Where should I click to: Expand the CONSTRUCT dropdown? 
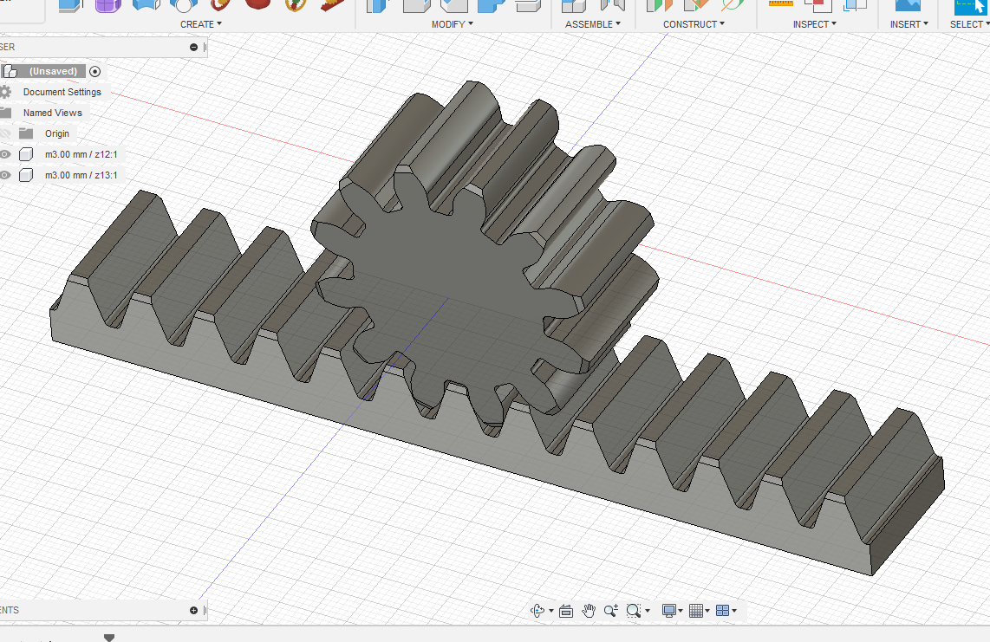point(694,24)
